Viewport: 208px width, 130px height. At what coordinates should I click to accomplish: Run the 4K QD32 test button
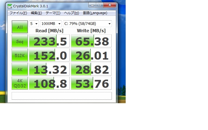pos(20,83)
